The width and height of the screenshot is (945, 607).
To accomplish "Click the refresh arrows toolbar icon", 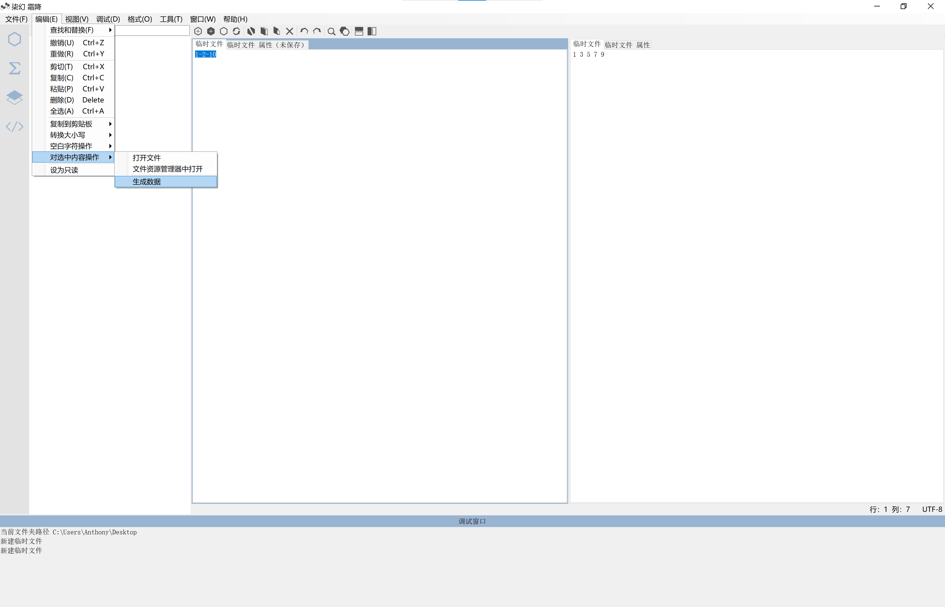I will pyautogui.click(x=236, y=31).
